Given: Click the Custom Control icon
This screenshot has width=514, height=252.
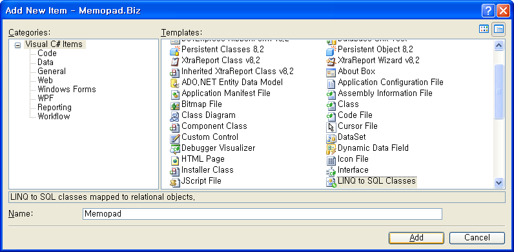Looking at the screenshot, I should coord(175,138).
